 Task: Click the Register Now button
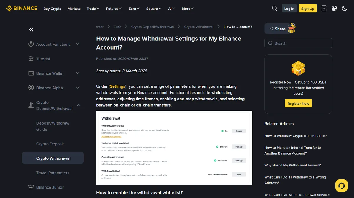(298, 104)
